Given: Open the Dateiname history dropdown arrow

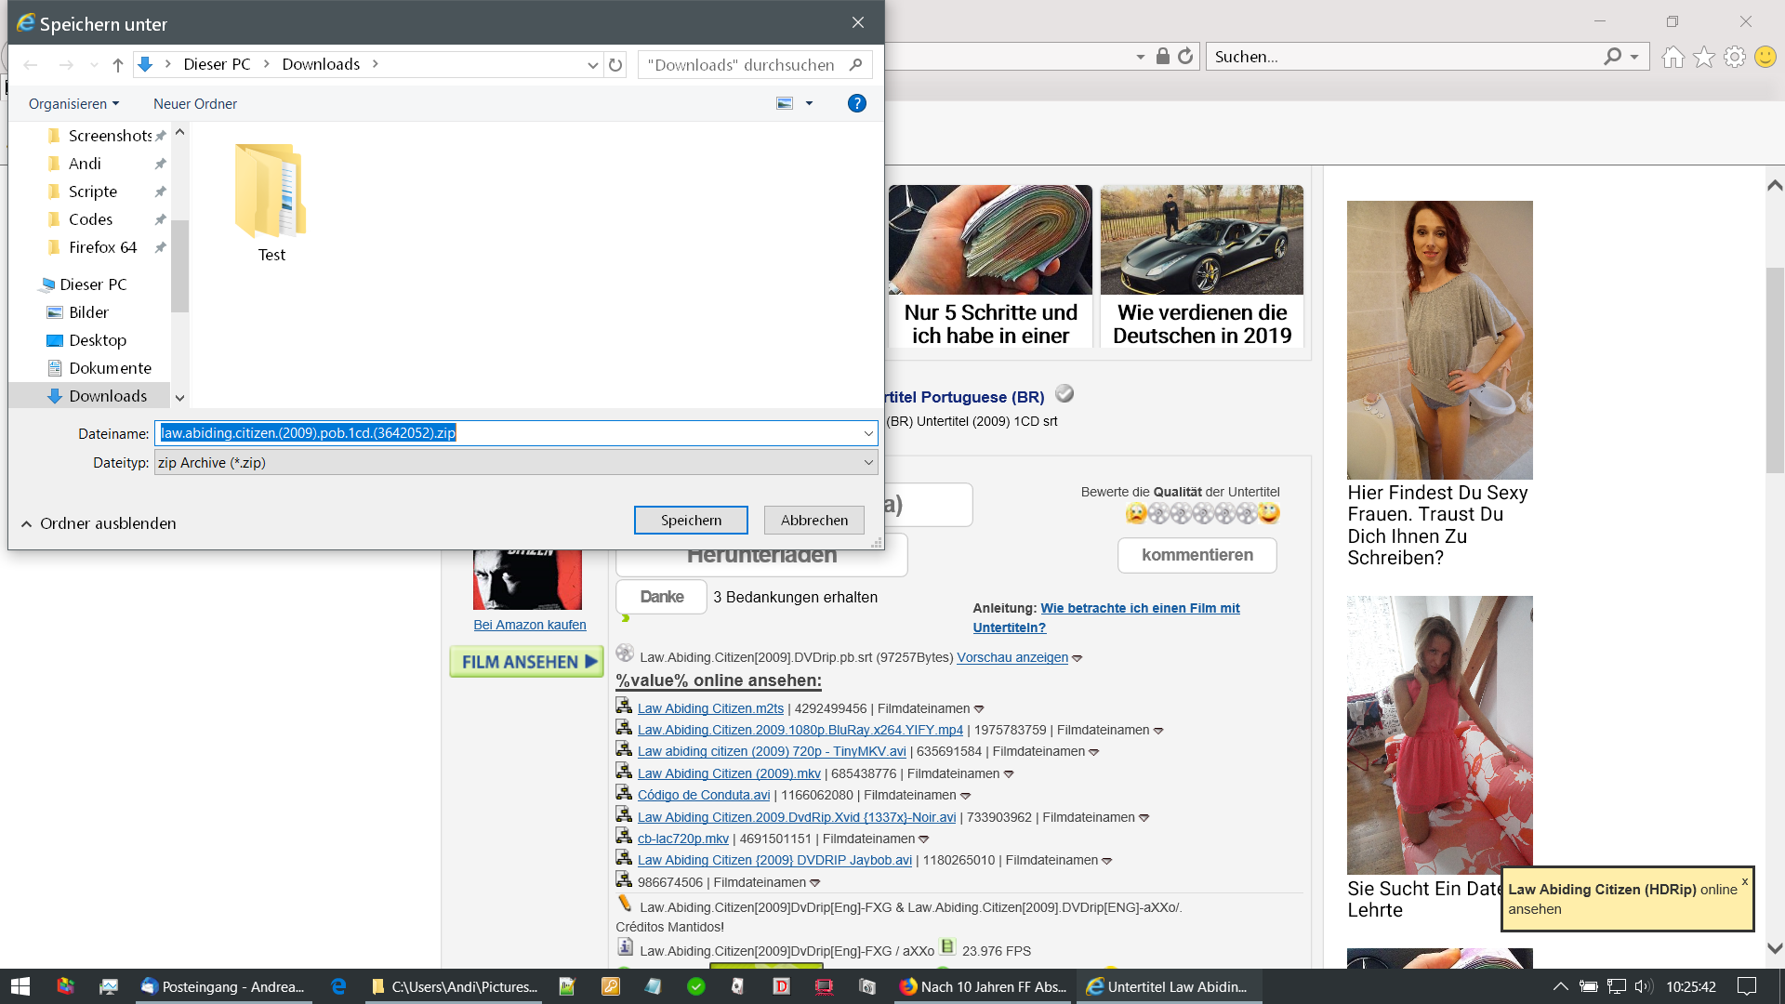Looking at the screenshot, I should [x=867, y=433].
